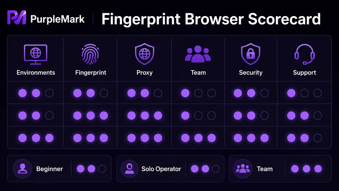Click the Beginner label text
The image size is (339, 191).
50,169
